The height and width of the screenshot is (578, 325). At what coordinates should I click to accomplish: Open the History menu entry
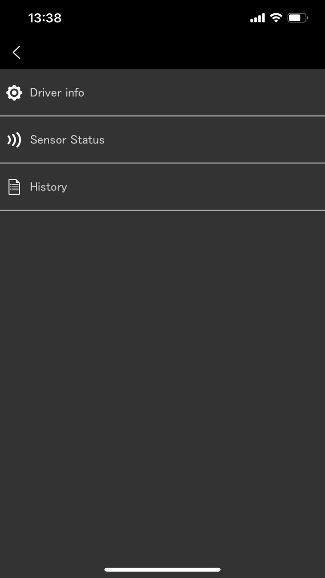pos(162,186)
